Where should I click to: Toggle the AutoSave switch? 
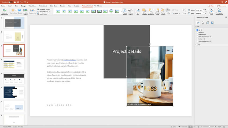[11, 2]
